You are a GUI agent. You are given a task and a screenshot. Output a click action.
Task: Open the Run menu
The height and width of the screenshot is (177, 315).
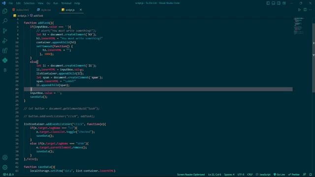tap(56, 3)
